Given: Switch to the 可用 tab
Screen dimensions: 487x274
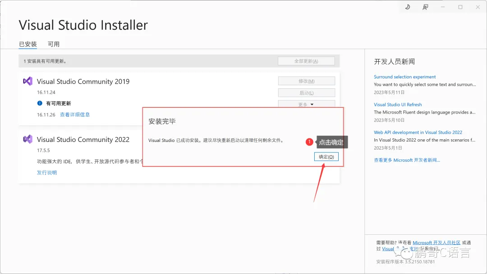Looking at the screenshot, I should pyautogui.click(x=53, y=44).
